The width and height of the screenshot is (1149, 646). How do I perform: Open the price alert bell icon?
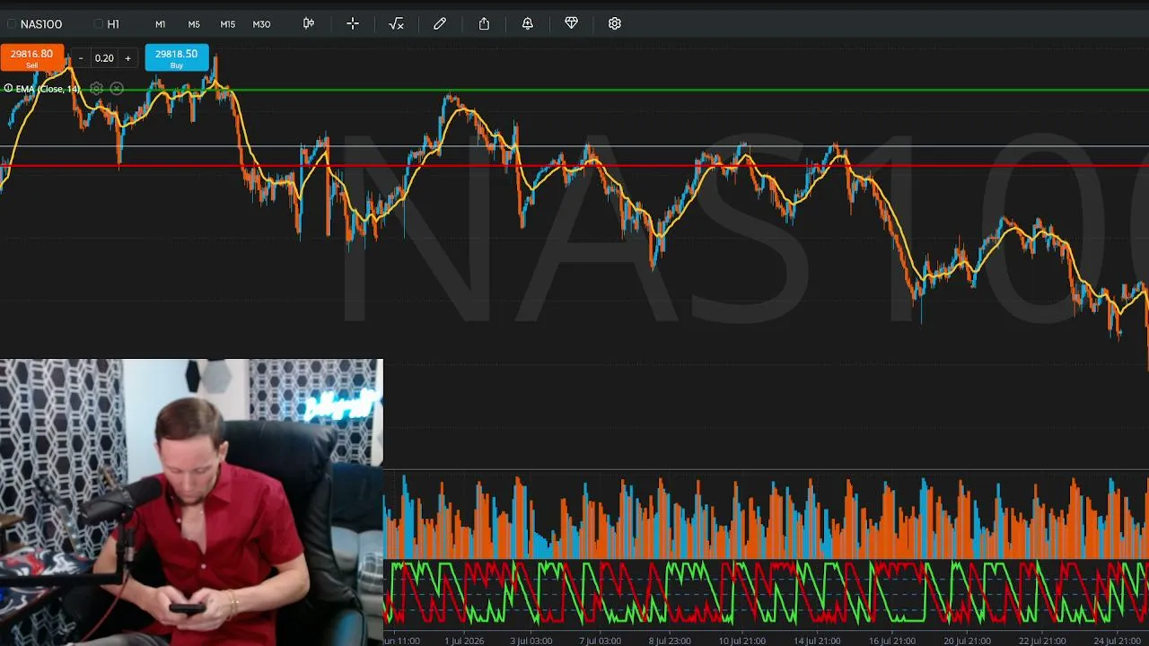(528, 23)
